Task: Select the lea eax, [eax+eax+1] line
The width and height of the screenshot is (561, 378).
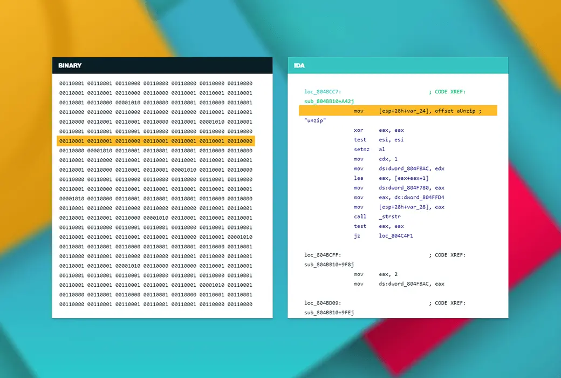Action: [391, 178]
